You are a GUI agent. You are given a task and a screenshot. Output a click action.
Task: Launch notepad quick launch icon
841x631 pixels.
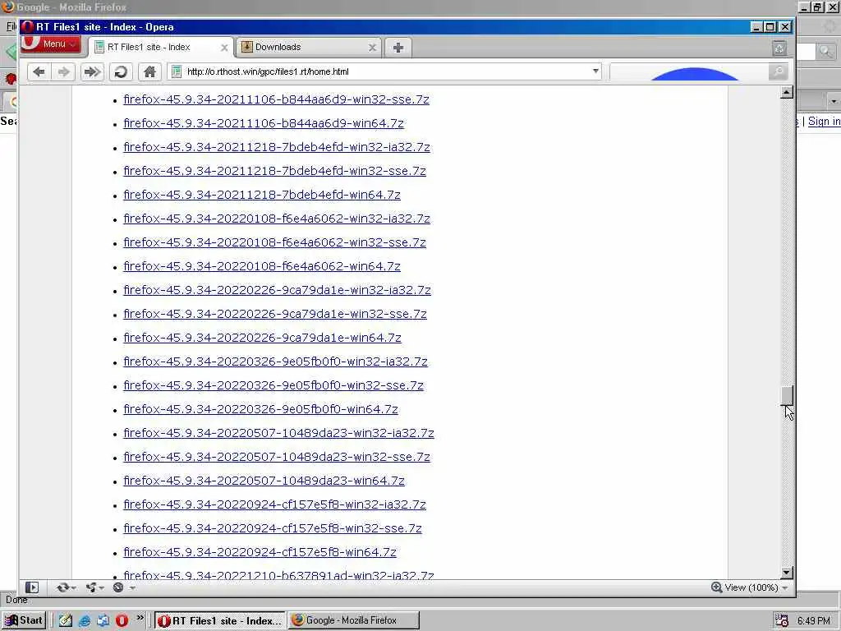point(66,620)
